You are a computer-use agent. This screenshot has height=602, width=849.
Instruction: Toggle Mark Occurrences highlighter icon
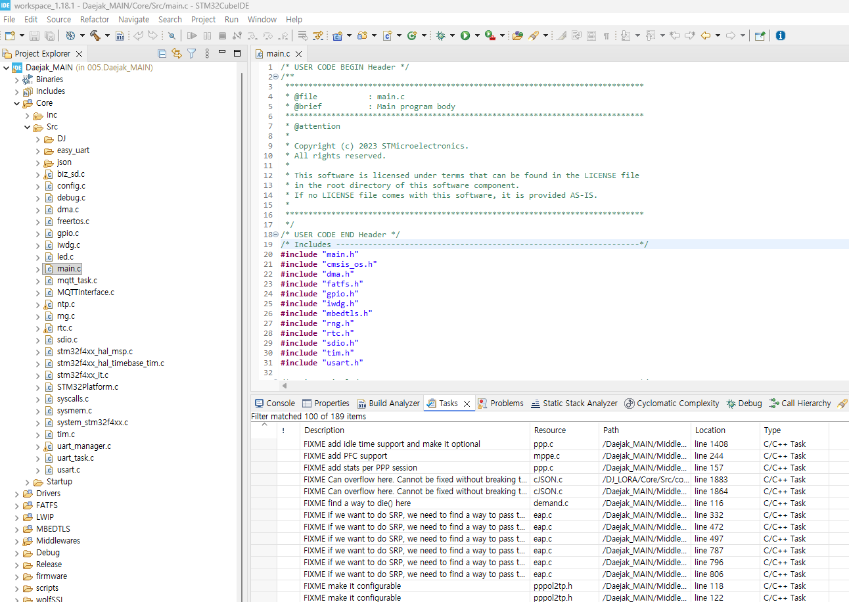(x=561, y=35)
